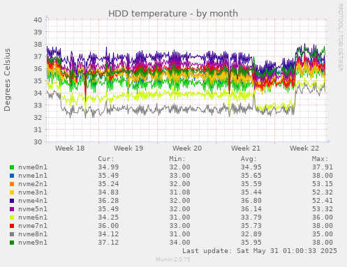Click the 'HDD temperature - by month' title
The width and height of the screenshot is (347, 267).
click(x=173, y=13)
